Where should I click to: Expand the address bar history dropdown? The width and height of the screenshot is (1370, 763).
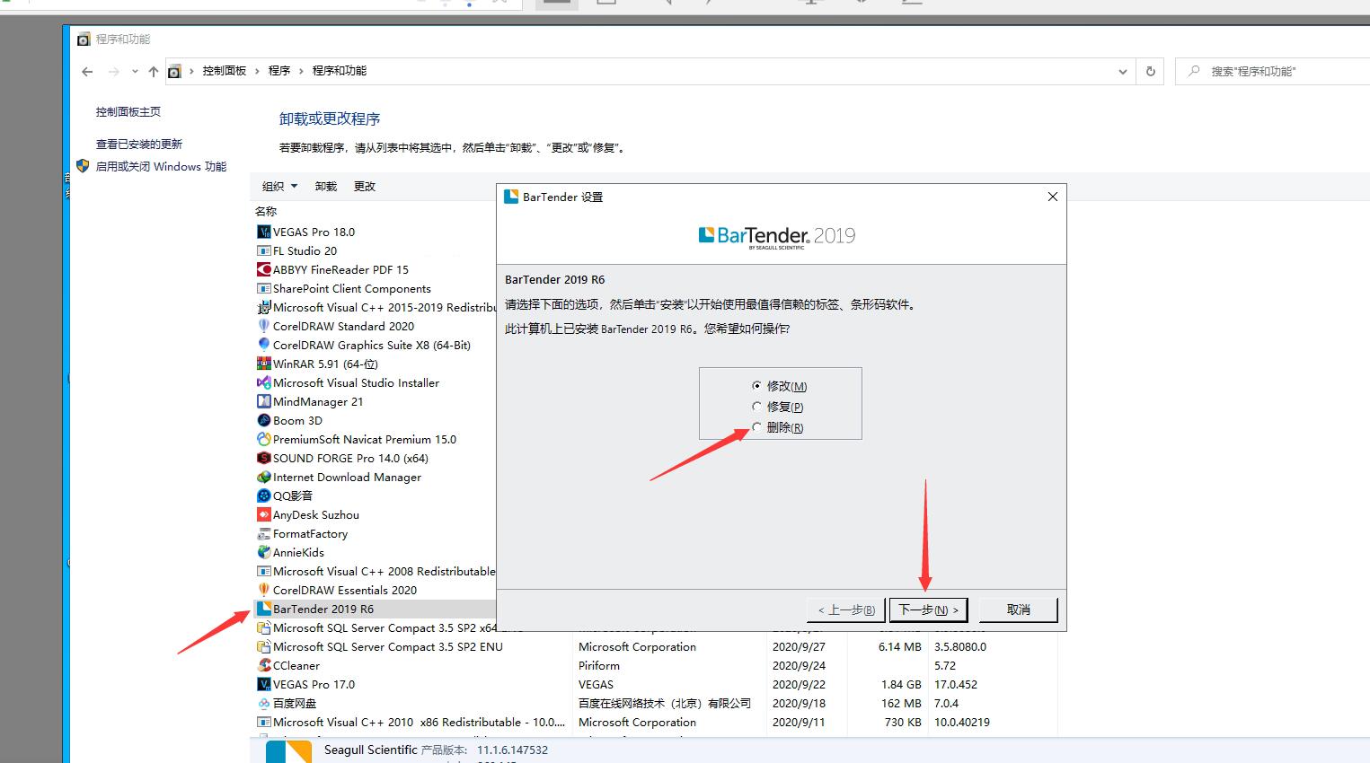point(1122,72)
